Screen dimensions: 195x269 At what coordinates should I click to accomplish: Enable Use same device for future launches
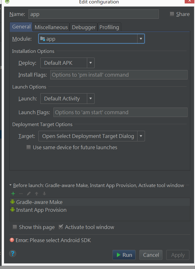tap(28, 147)
